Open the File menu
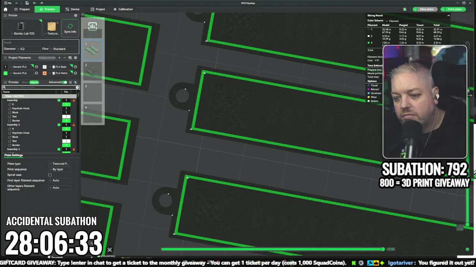This screenshot has height=267, width=476. [x=7, y=3]
